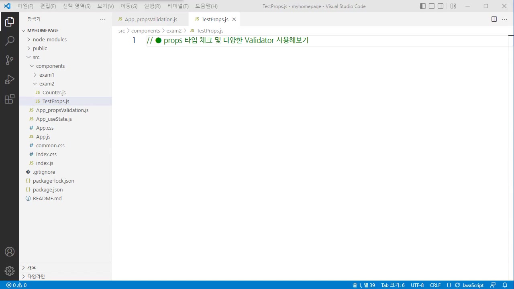Viewport: 514px width, 289px height.
Task: Click the UTF-8 encoding button
Action: click(417, 285)
